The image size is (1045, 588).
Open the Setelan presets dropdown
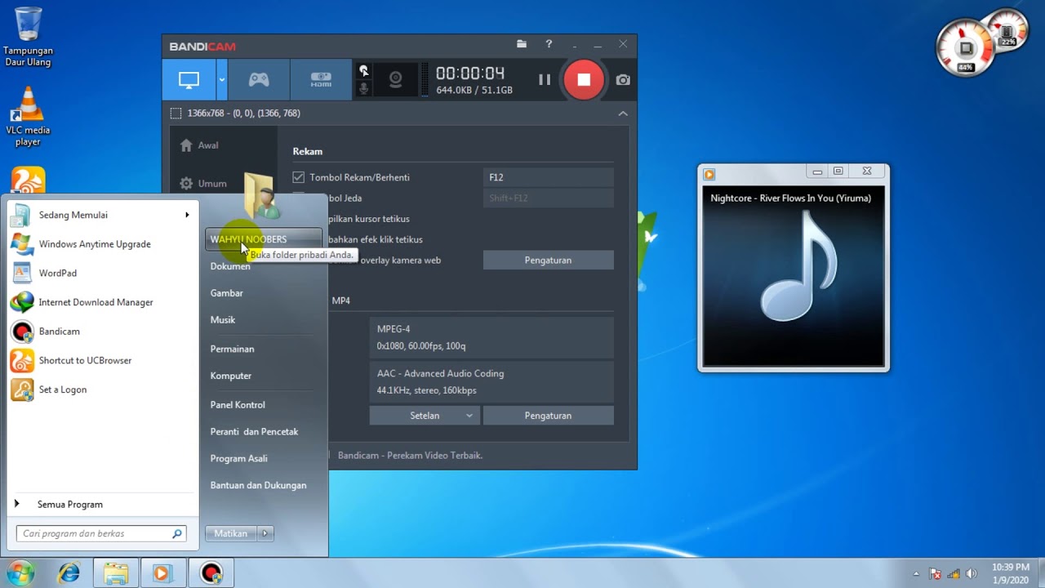coord(425,416)
